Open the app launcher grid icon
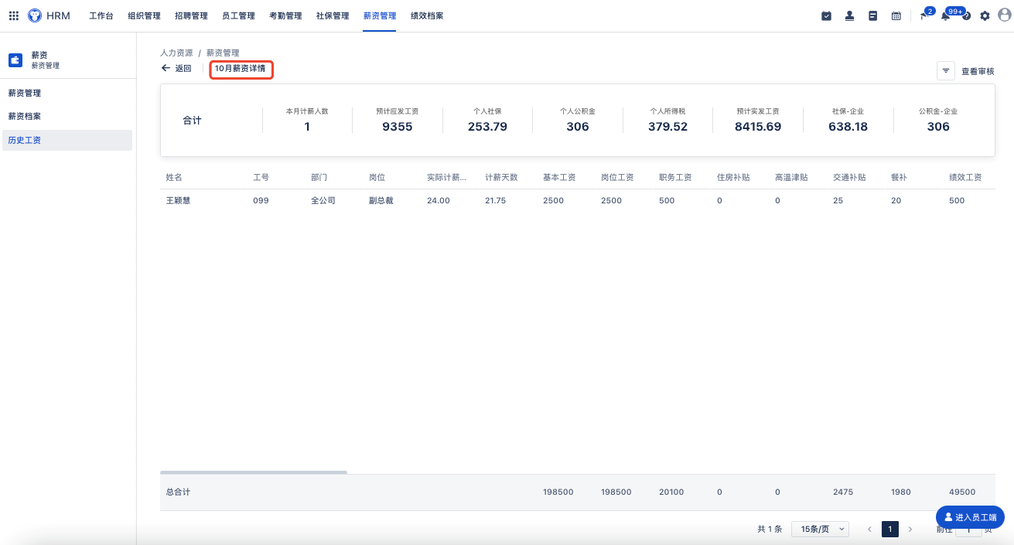Viewport: 1014px width, 545px height. 13,15
